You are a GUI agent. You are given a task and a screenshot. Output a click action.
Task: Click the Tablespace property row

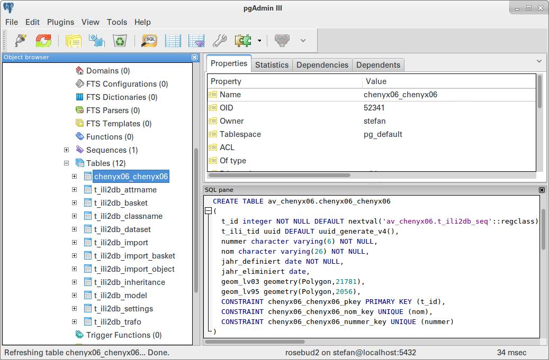pos(372,134)
